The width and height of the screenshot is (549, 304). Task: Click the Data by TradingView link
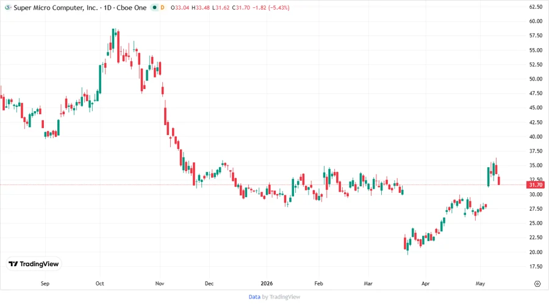click(274, 297)
